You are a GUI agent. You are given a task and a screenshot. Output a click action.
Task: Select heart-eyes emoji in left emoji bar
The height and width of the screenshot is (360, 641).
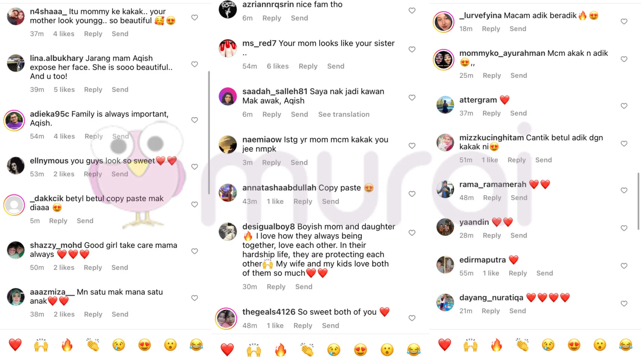point(145,345)
